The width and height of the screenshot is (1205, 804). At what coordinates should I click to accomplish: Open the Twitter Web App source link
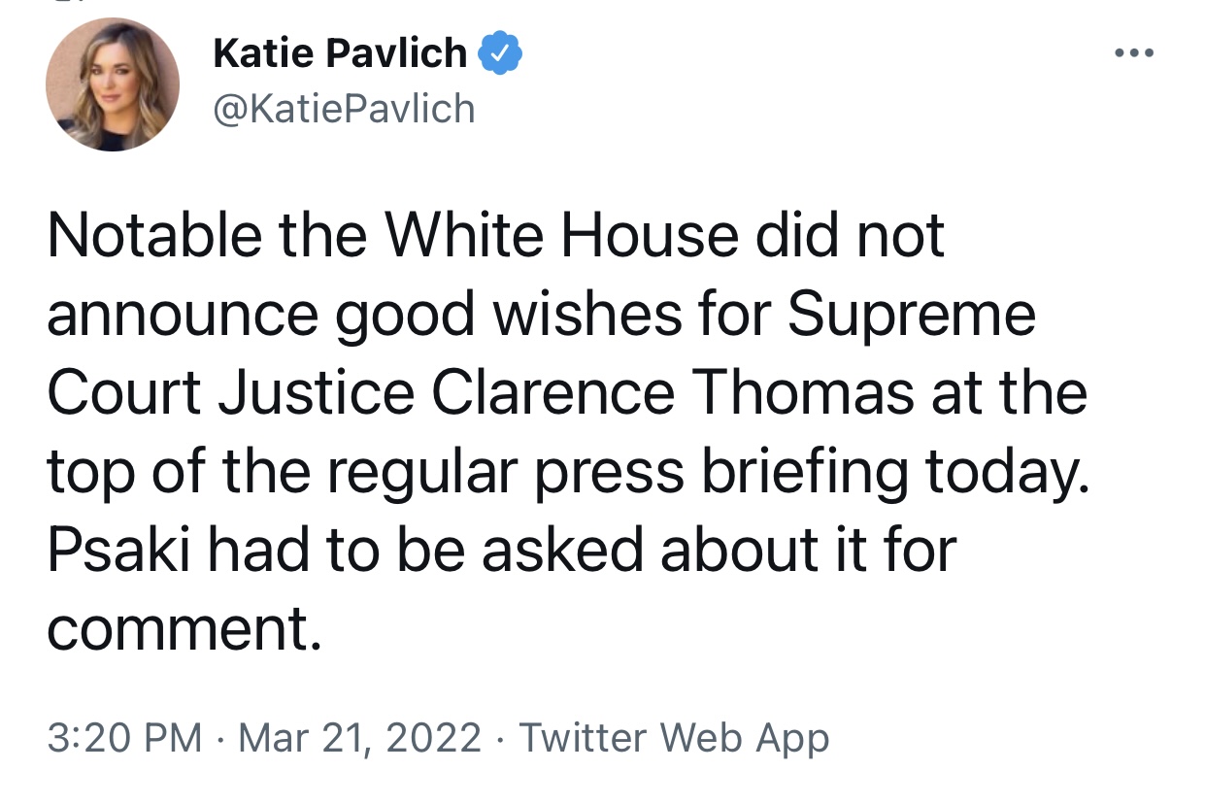pyautogui.click(x=674, y=738)
